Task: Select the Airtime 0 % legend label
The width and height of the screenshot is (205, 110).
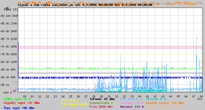Action: click(x=156, y=99)
